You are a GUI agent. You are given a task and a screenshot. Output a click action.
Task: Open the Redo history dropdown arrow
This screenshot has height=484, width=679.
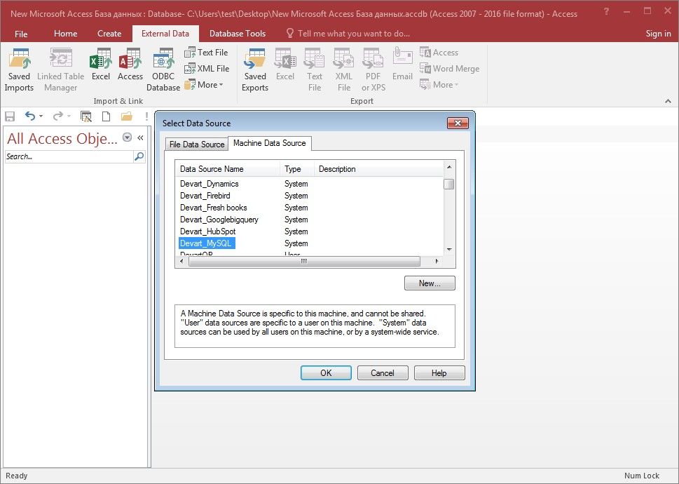[x=69, y=116]
